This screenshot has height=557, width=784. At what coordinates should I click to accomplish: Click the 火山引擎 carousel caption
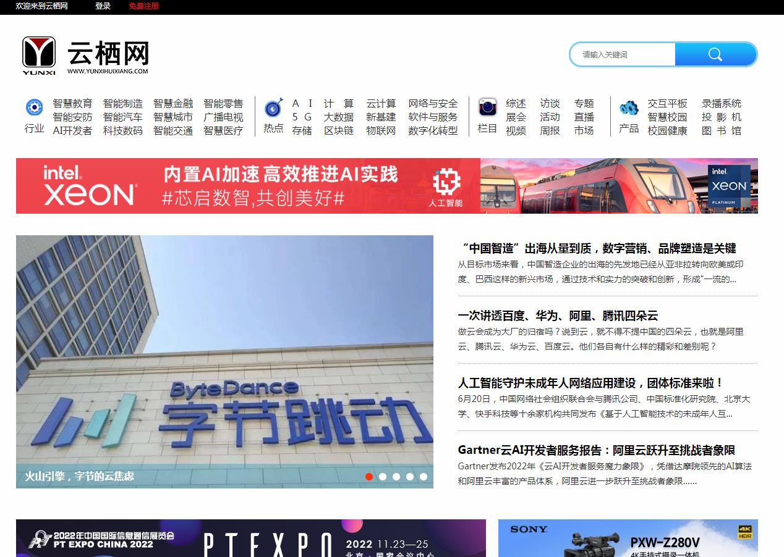(x=79, y=476)
